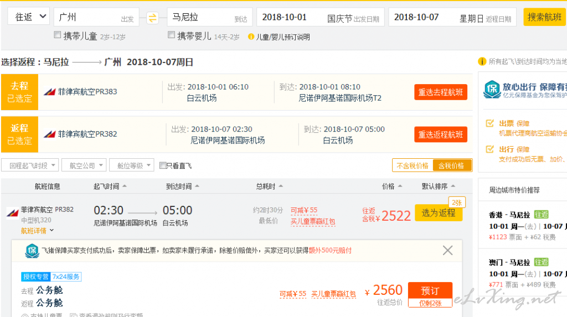Screen dimensions: 567x317
Task: Open 儿童/婴儿预订说明 link
Action: [x=283, y=37]
